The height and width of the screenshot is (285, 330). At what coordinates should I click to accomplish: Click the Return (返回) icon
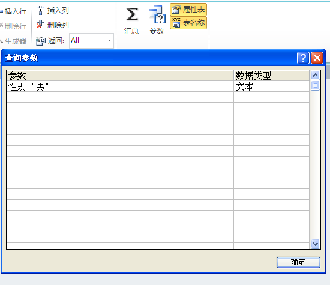41,41
